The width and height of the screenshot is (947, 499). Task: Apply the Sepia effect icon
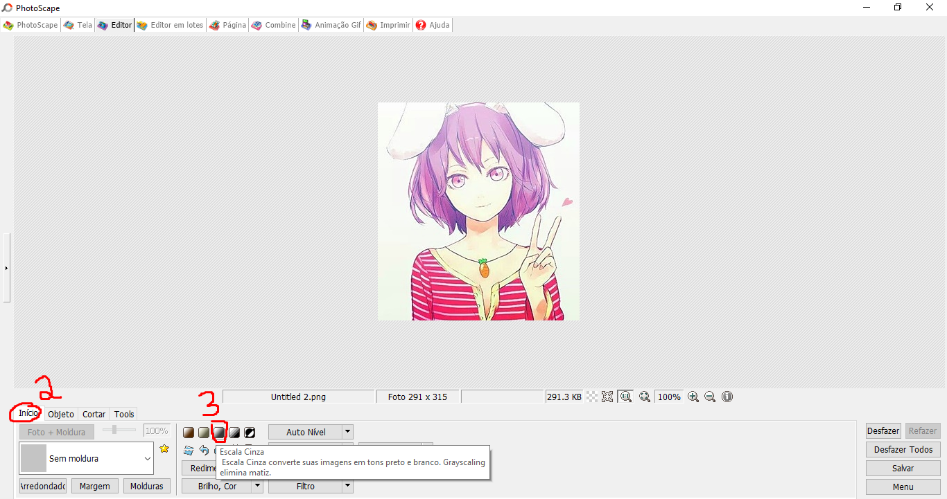pos(189,433)
